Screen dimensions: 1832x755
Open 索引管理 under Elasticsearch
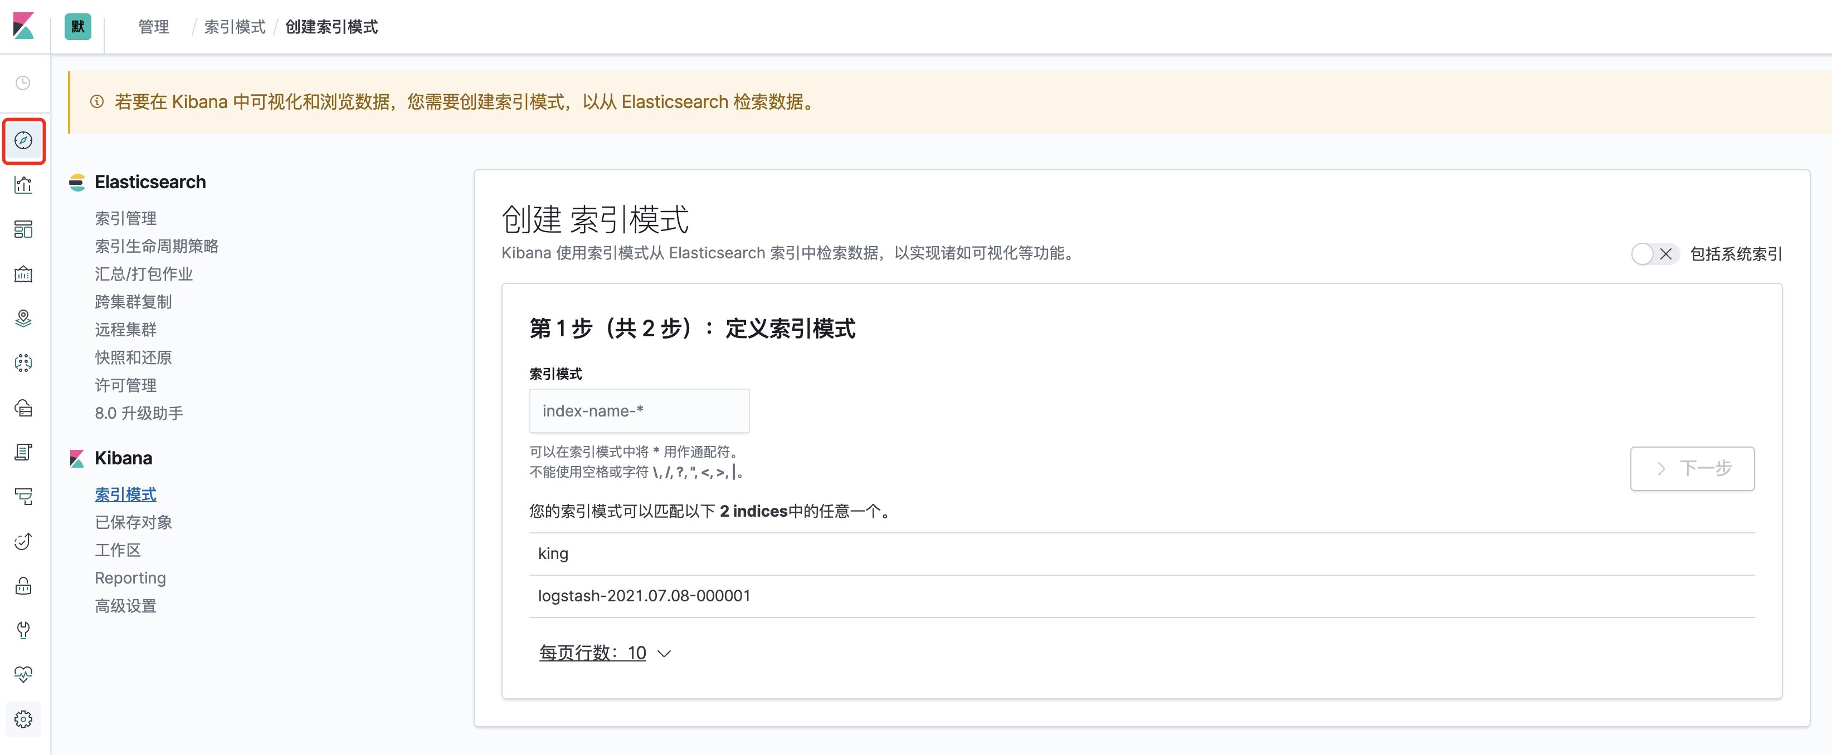tap(126, 218)
